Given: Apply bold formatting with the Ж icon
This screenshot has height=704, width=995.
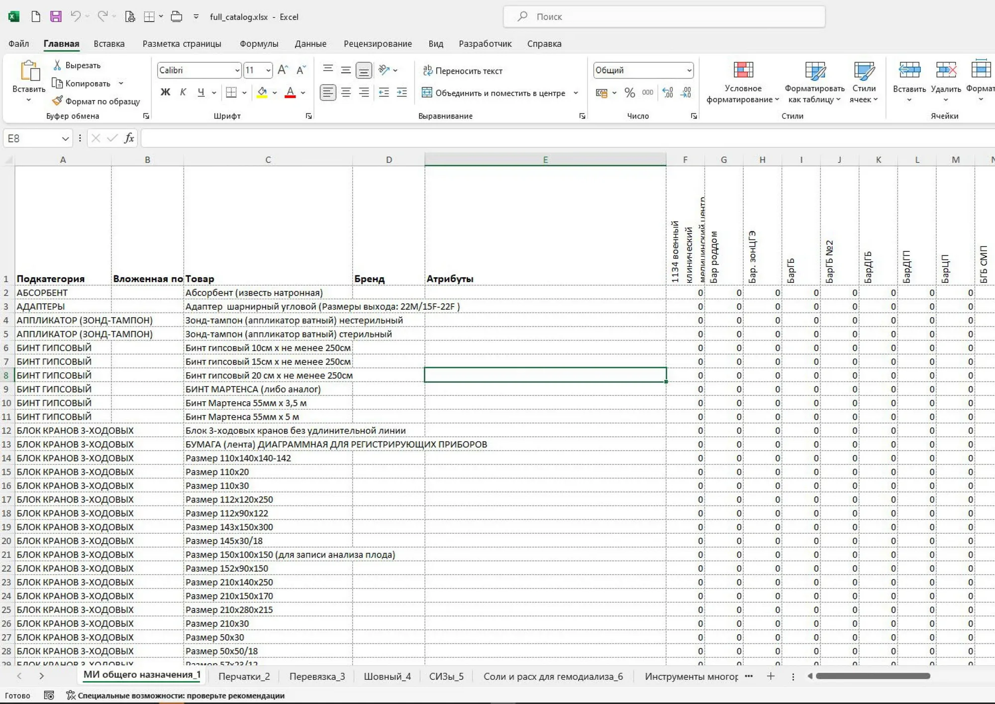Looking at the screenshot, I should point(166,92).
